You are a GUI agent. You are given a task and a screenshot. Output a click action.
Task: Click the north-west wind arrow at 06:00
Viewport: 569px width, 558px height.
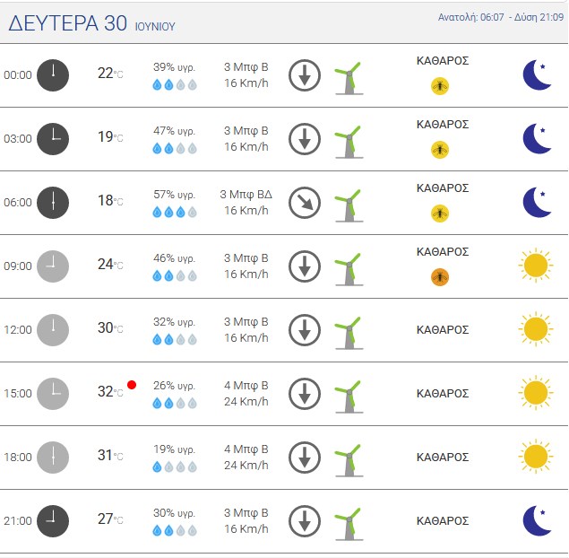click(x=305, y=203)
